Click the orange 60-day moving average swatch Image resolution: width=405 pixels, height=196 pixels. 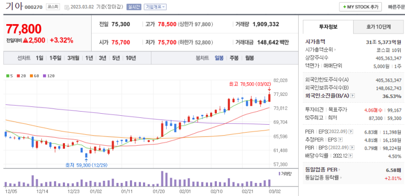tap(31, 76)
